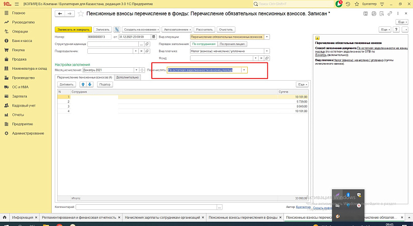Viewport: 413px width, 226px height.
Task: Switch to the 'Дополнительно' tab
Action: click(x=127, y=77)
